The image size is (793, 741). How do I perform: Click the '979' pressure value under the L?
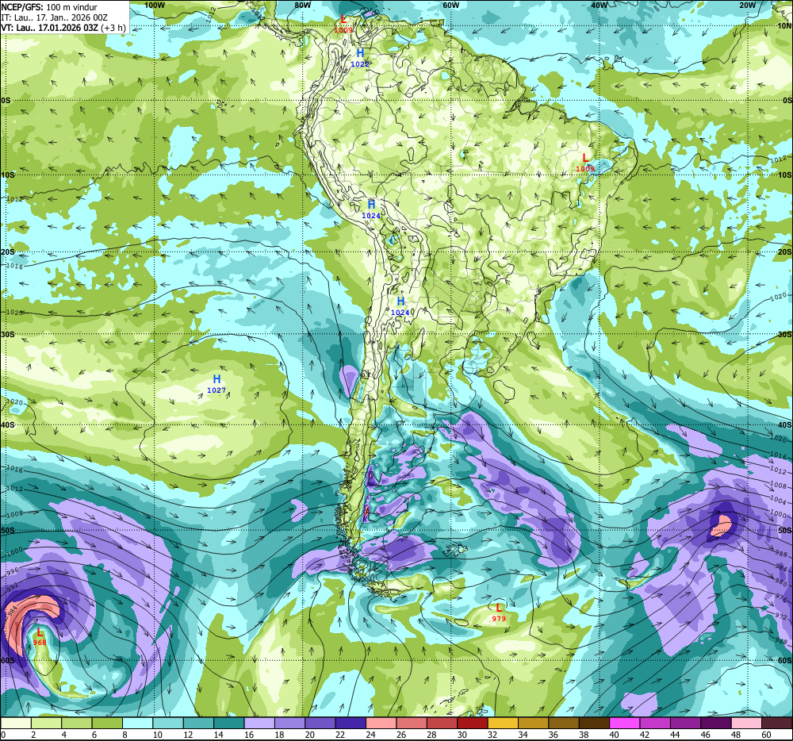(499, 619)
